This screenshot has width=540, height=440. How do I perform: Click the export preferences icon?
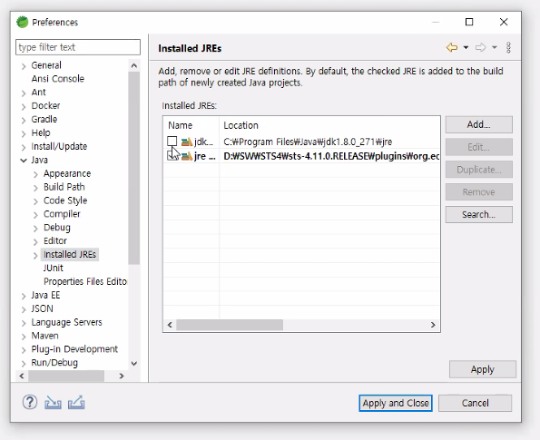[76, 403]
